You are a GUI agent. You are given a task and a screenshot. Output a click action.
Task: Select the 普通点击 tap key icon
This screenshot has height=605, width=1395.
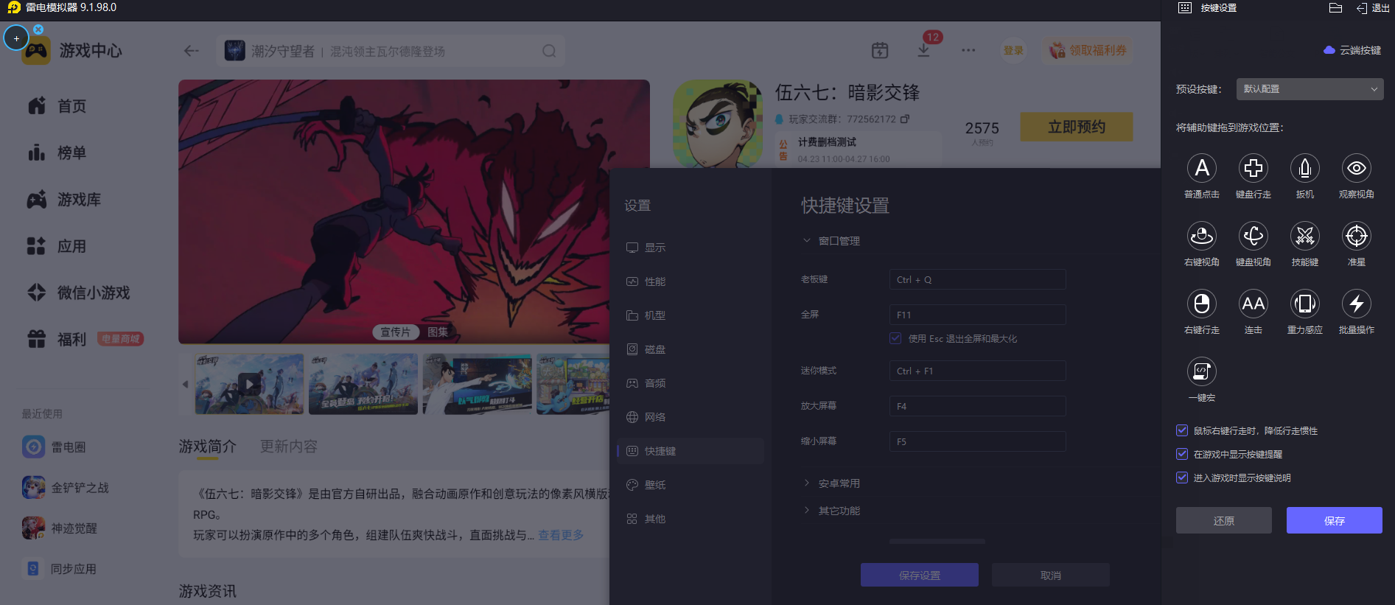1202,169
